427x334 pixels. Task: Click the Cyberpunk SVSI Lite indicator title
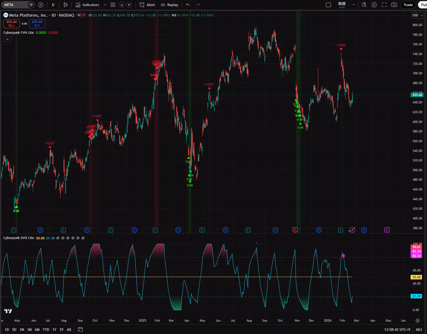(19, 238)
